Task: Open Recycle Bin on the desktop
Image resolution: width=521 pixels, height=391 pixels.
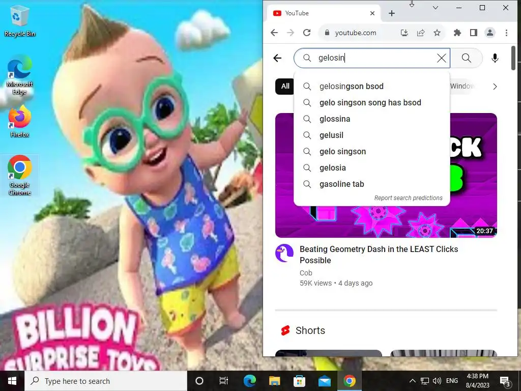Action: point(19,21)
